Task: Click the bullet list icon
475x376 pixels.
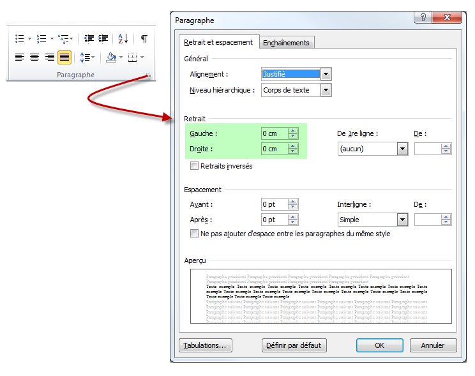Action: click(x=19, y=39)
